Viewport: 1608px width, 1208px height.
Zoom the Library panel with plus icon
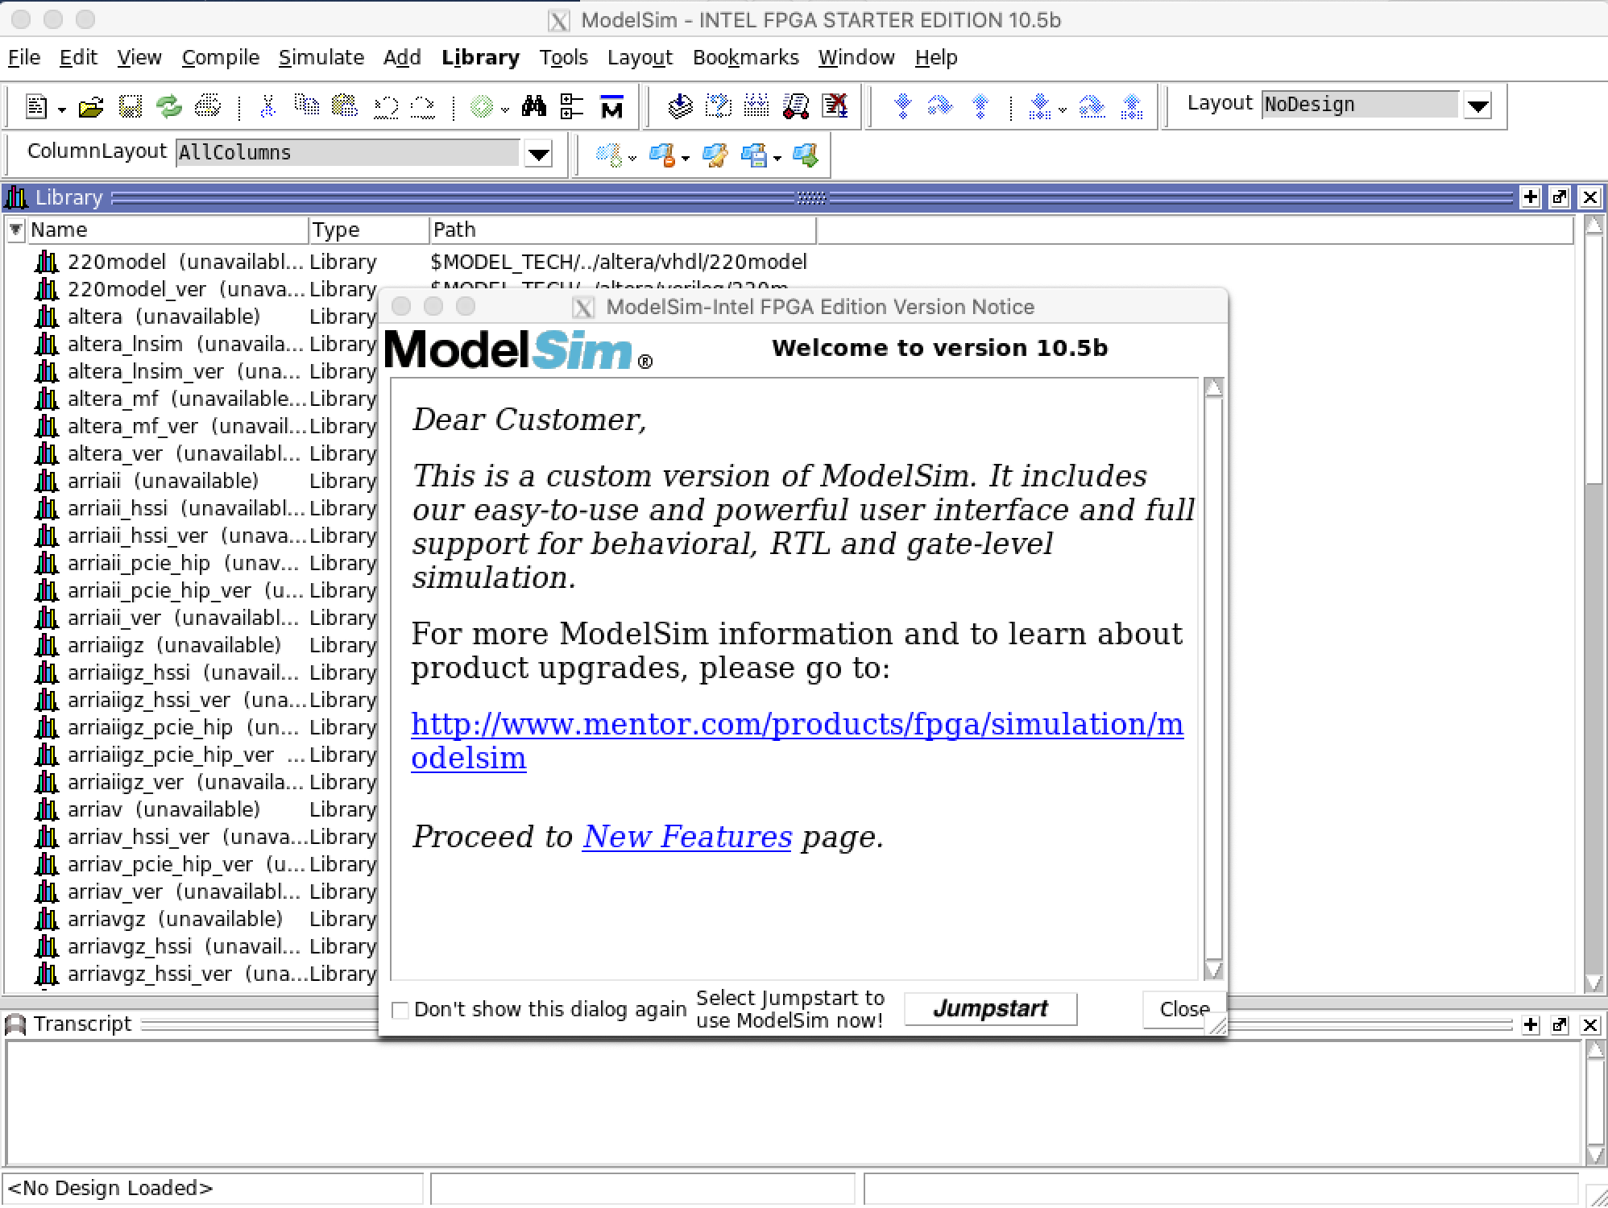pos(1531,197)
